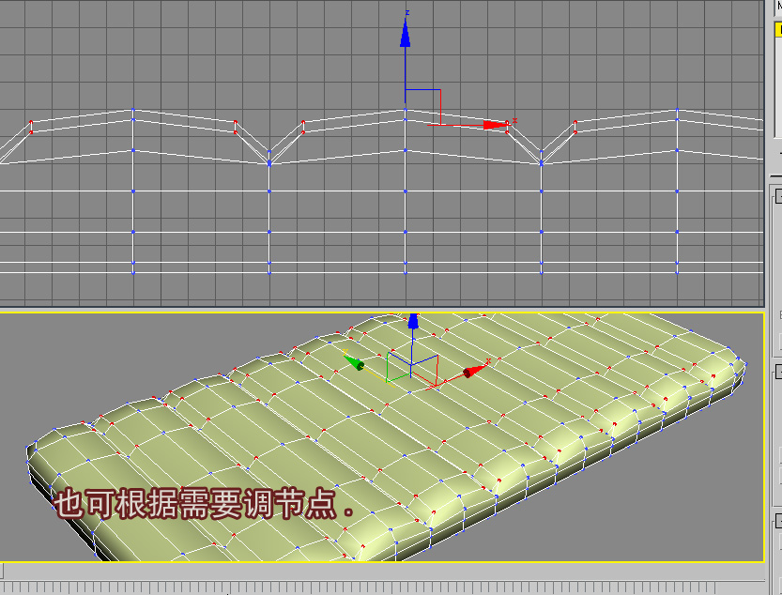The width and height of the screenshot is (782, 595).
Task: Grab green Y-axis arrow in shaded perspective view
Action: (354, 362)
